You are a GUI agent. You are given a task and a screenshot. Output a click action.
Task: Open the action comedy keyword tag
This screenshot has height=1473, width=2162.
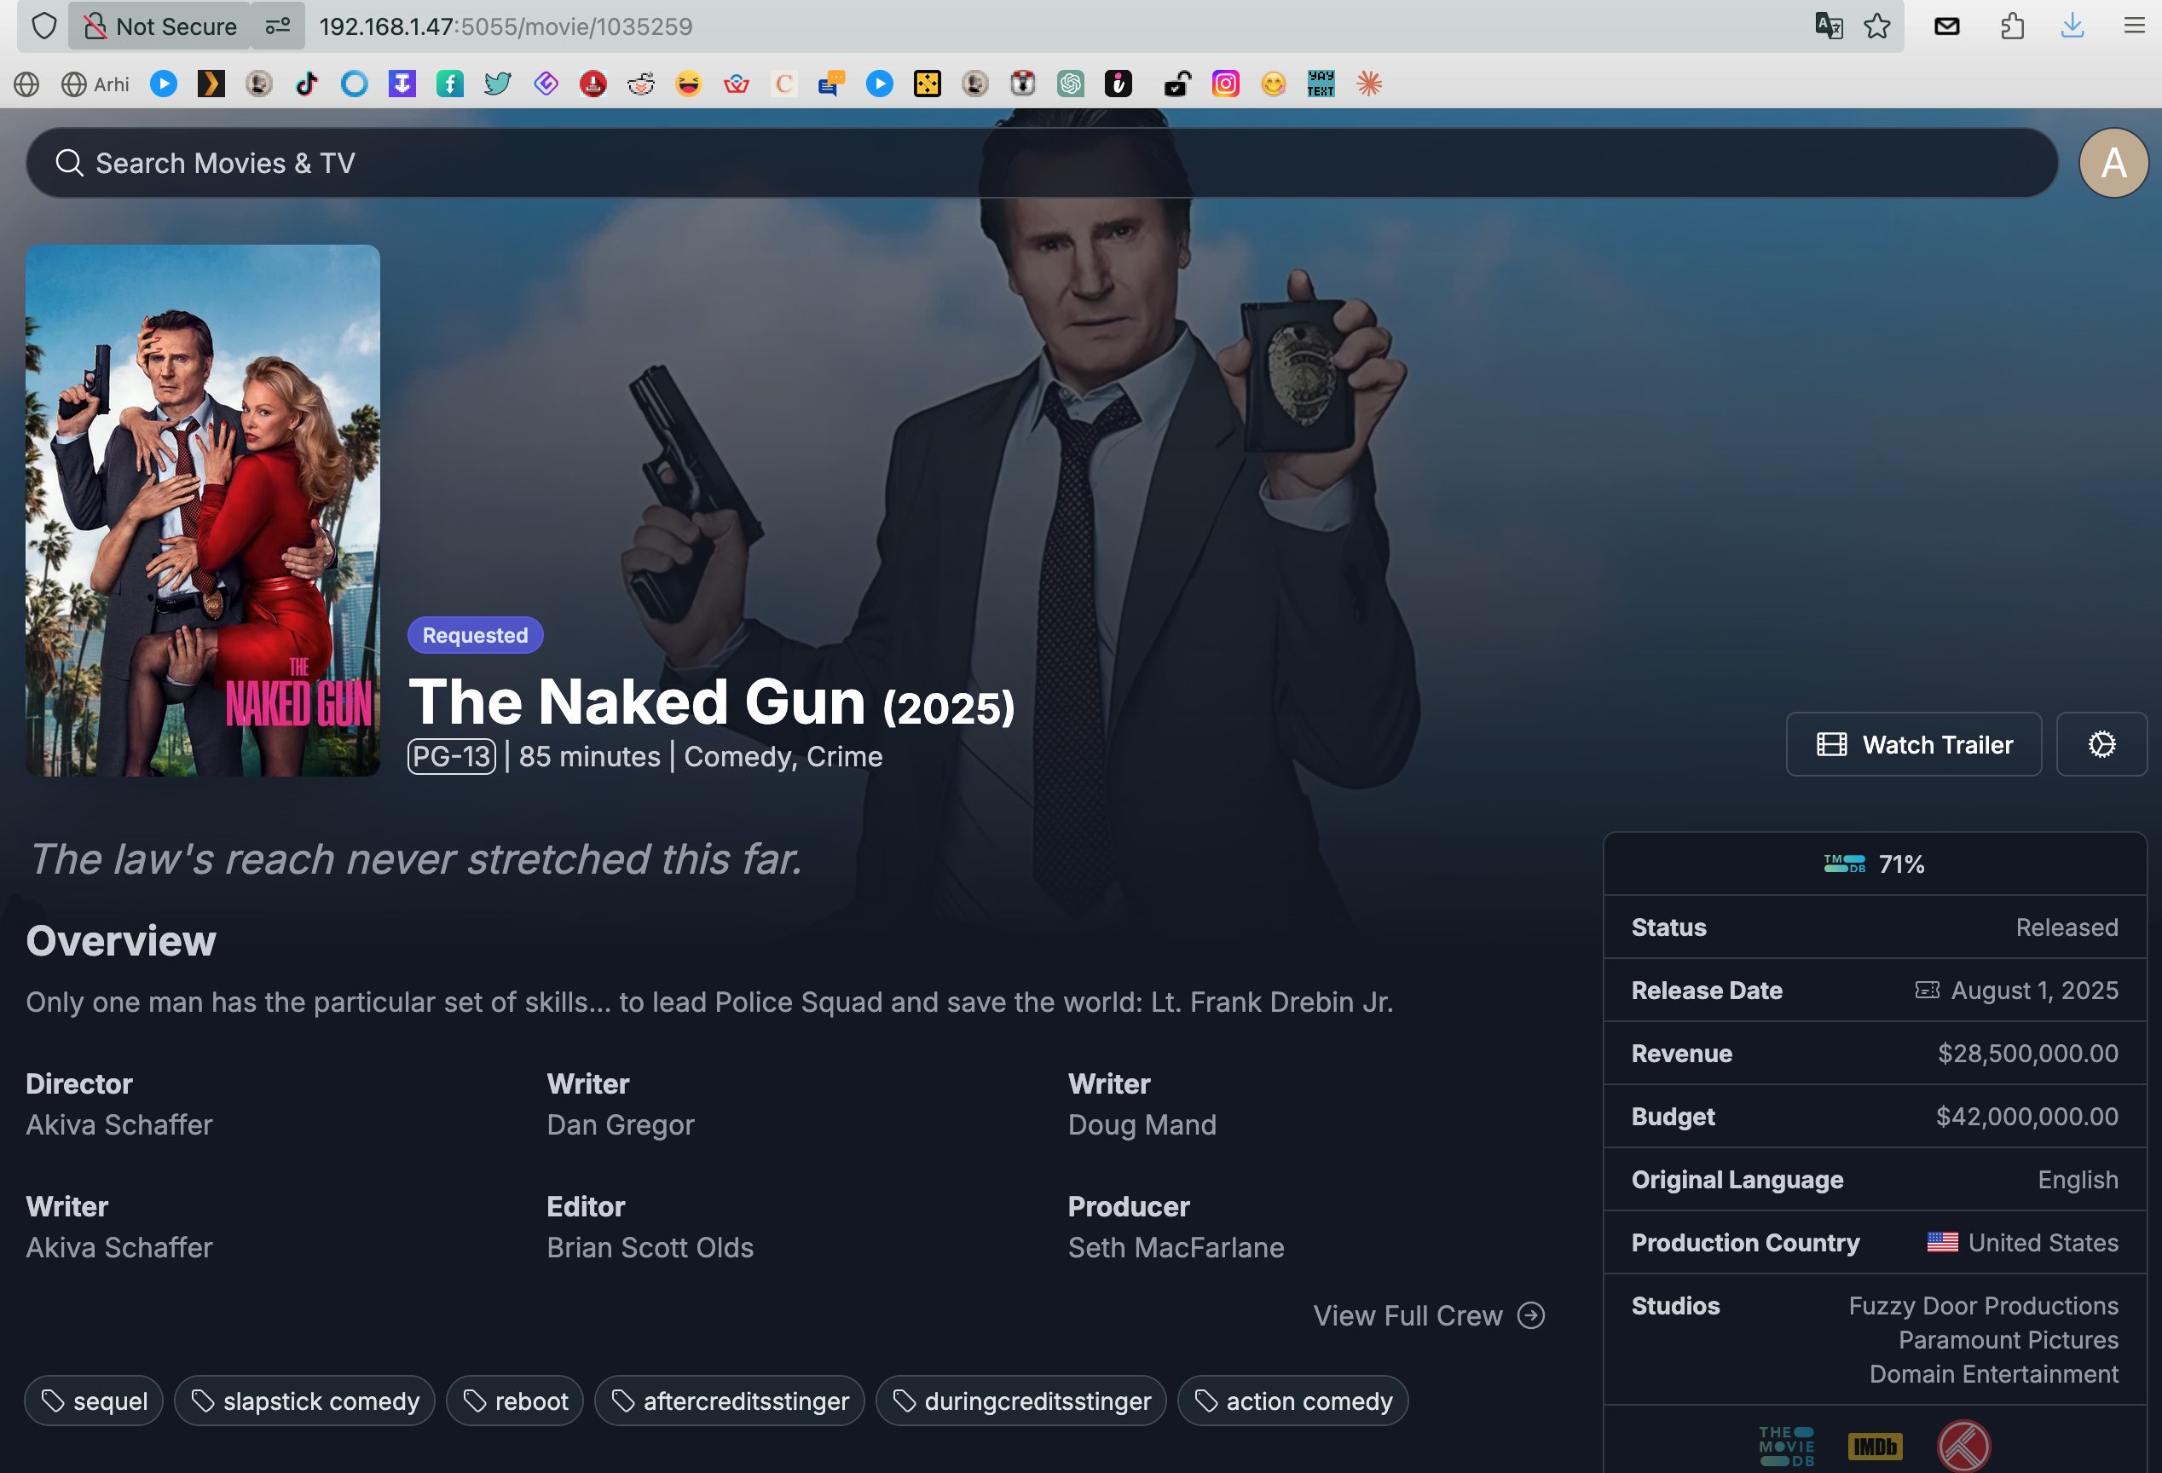[x=1292, y=1401]
